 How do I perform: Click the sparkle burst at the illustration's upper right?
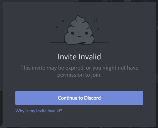[x=96, y=20]
